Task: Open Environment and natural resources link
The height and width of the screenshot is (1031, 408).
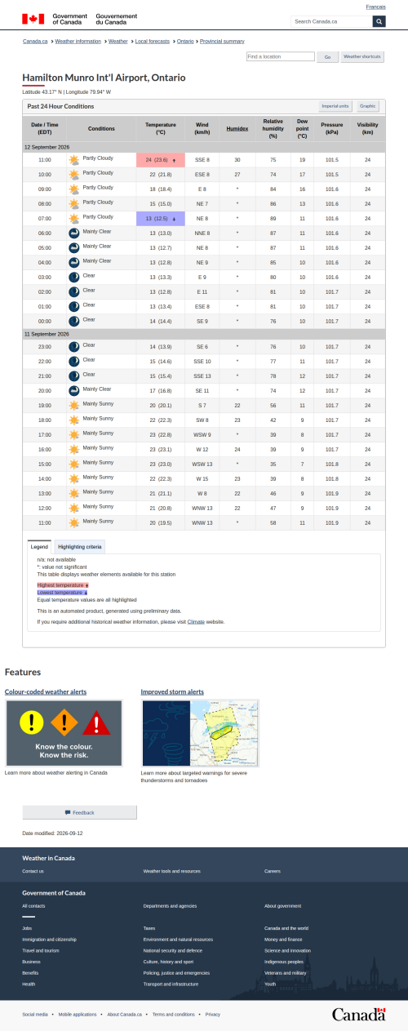Action: coord(178,940)
